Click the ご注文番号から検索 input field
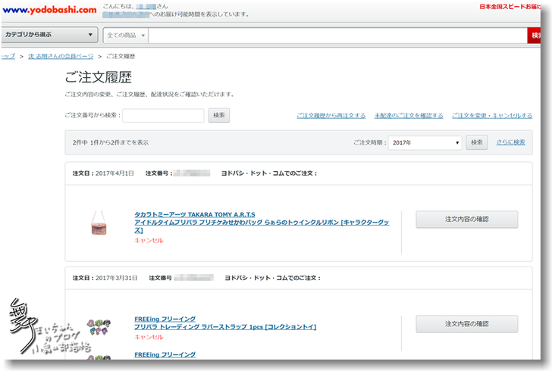 [x=163, y=115]
